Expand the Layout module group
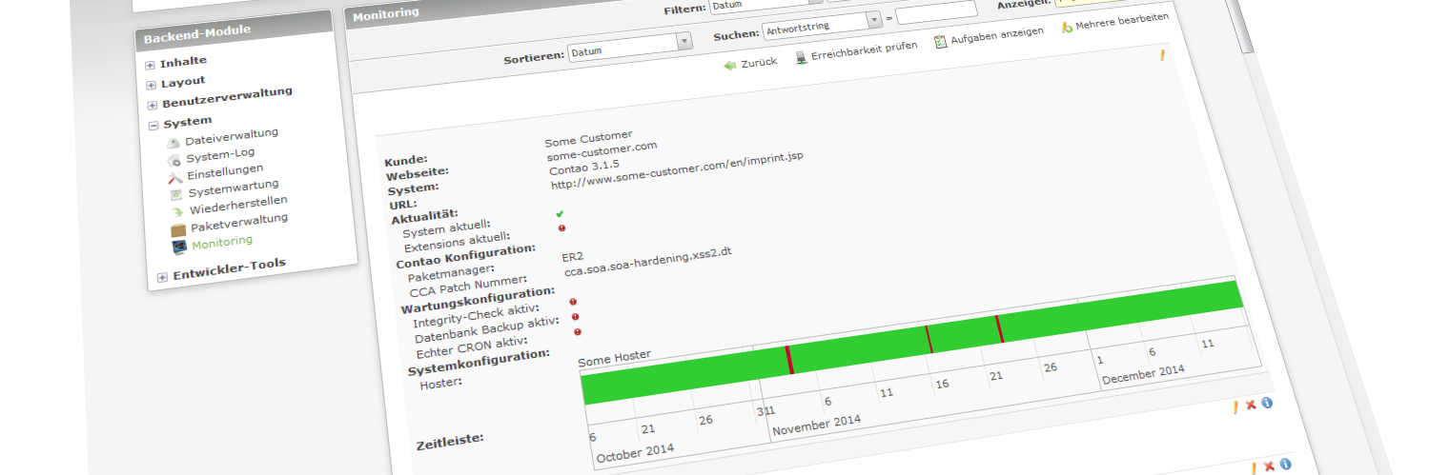This screenshot has width=1429, height=475. pos(152,85)
